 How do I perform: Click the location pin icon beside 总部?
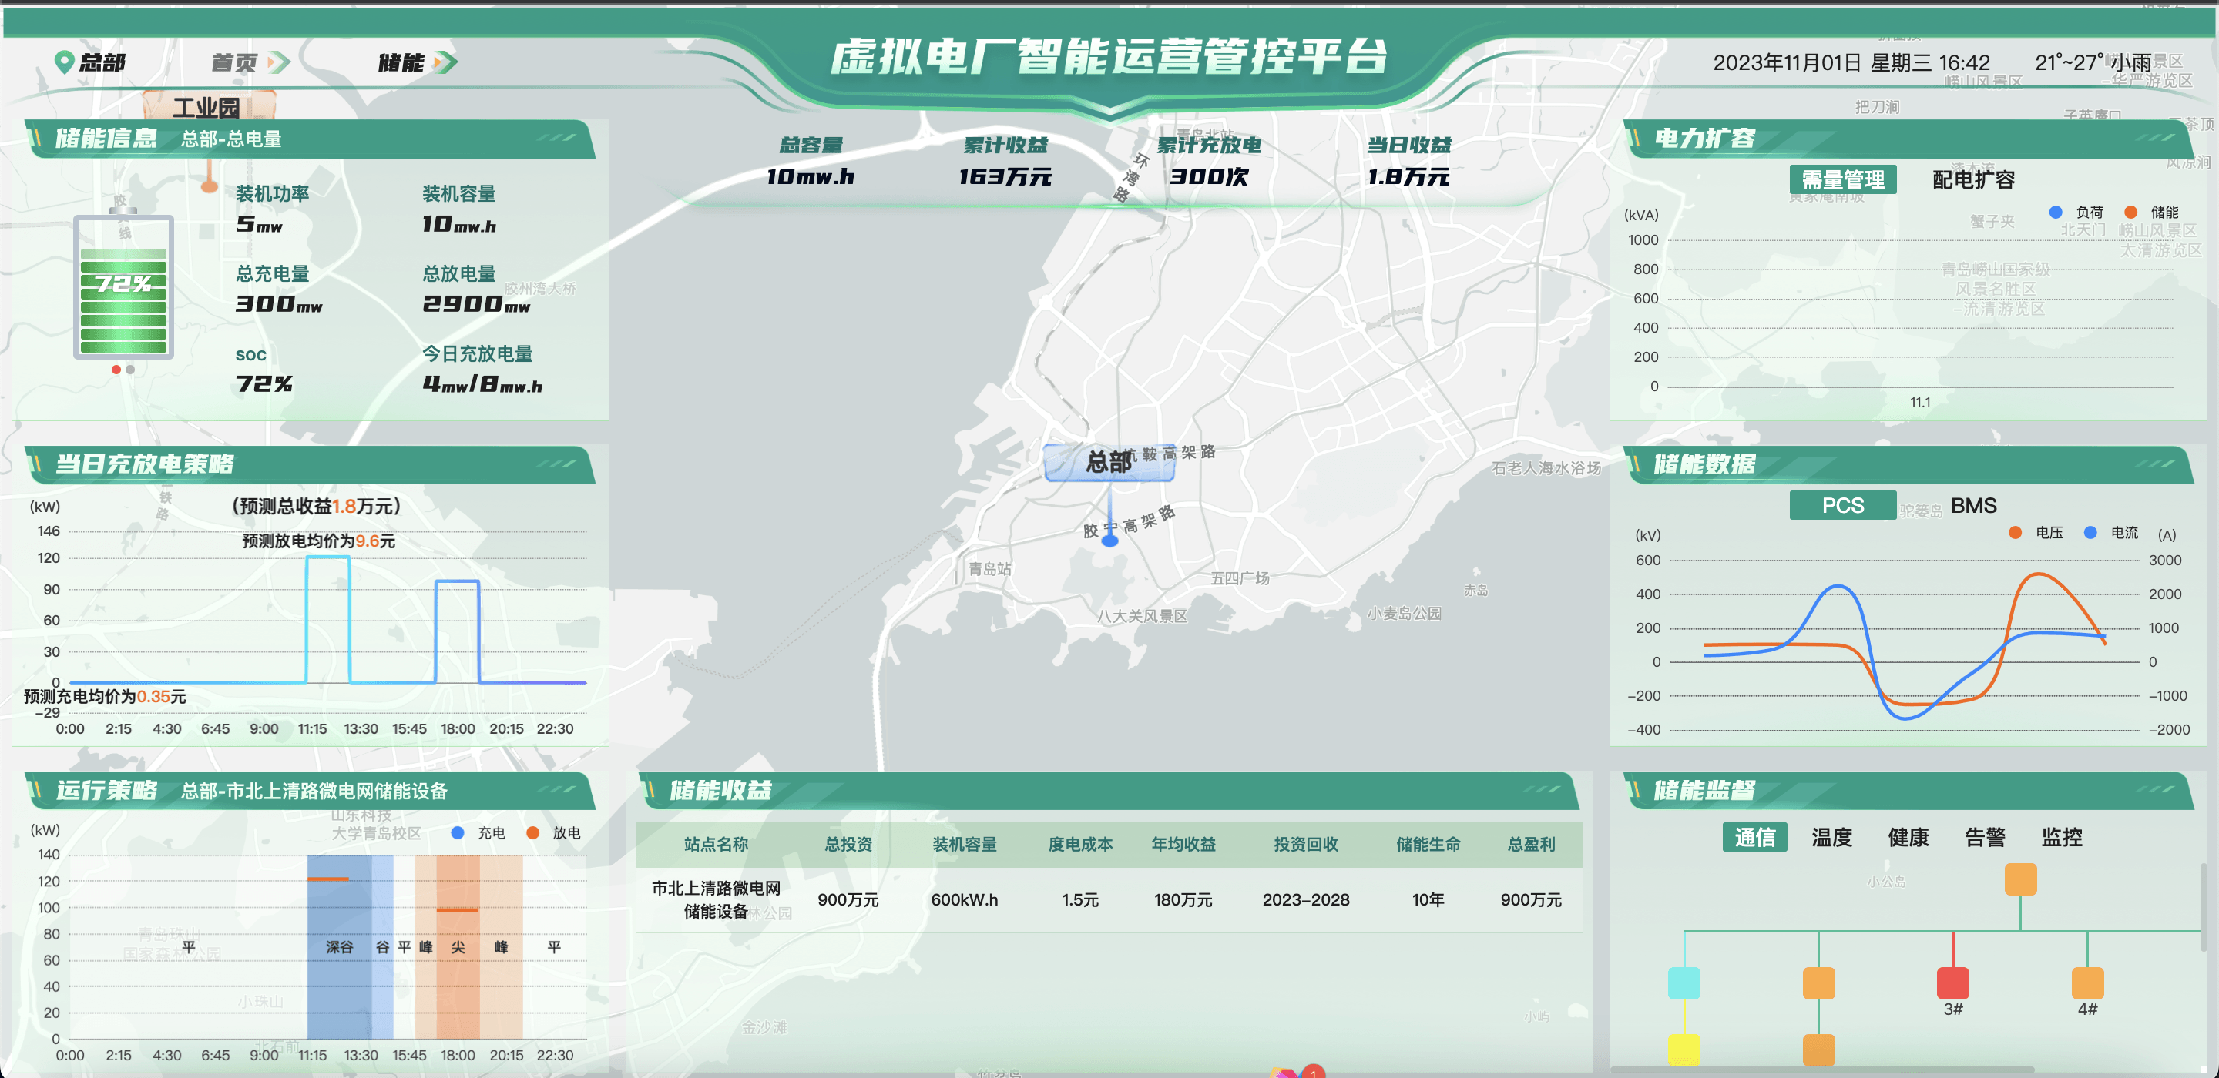[x=63, y=62]
